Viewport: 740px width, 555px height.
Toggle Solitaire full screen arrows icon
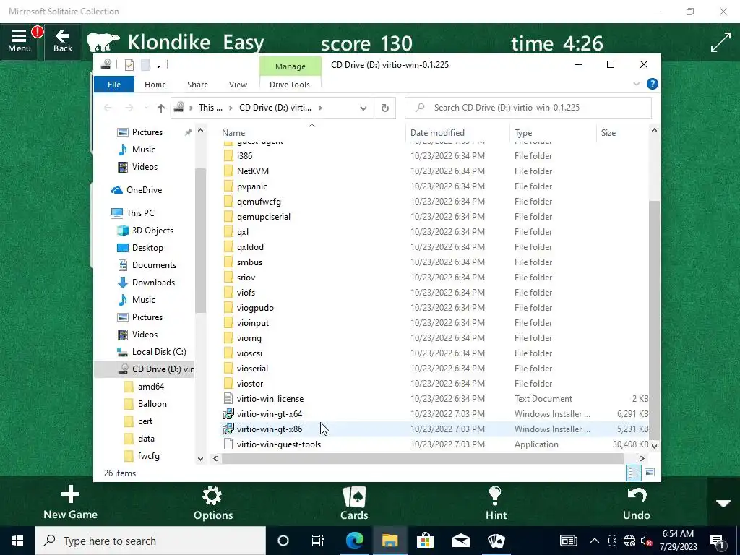coord(720,43)
